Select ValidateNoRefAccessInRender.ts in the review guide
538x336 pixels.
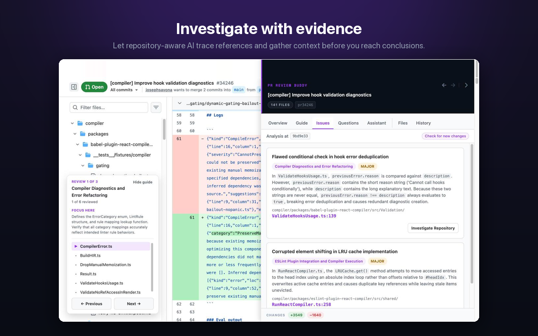tap(111, 292)
